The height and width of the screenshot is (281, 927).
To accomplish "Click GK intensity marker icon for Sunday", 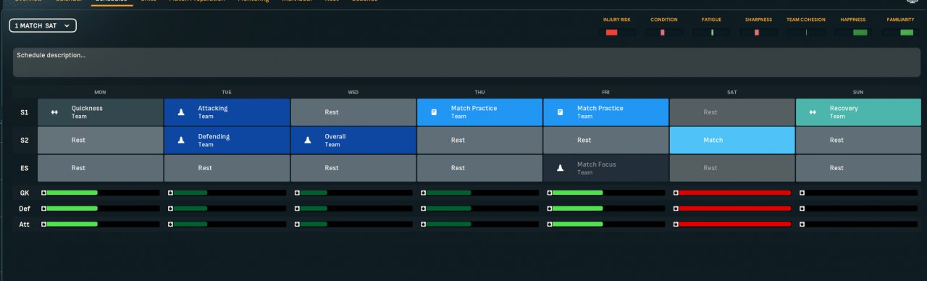I will pyautogui.click(x=802, y=193).
